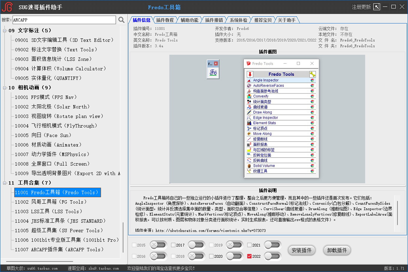Select 11001 Fredo工具箱 (Fredo Tools)

coord(58,192)
